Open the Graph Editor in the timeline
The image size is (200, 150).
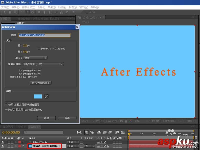coord(122,132)
